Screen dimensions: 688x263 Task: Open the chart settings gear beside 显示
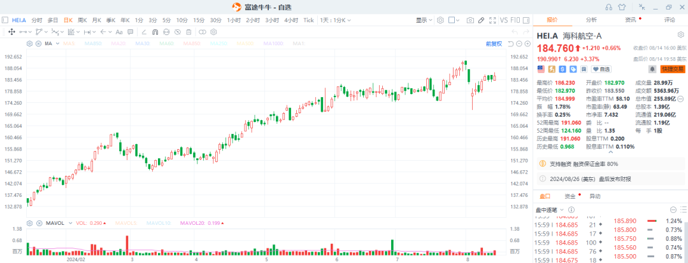[x=441, y=20]
